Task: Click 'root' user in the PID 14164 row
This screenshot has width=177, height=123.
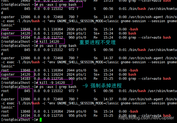Action: (x=5, y=38)
